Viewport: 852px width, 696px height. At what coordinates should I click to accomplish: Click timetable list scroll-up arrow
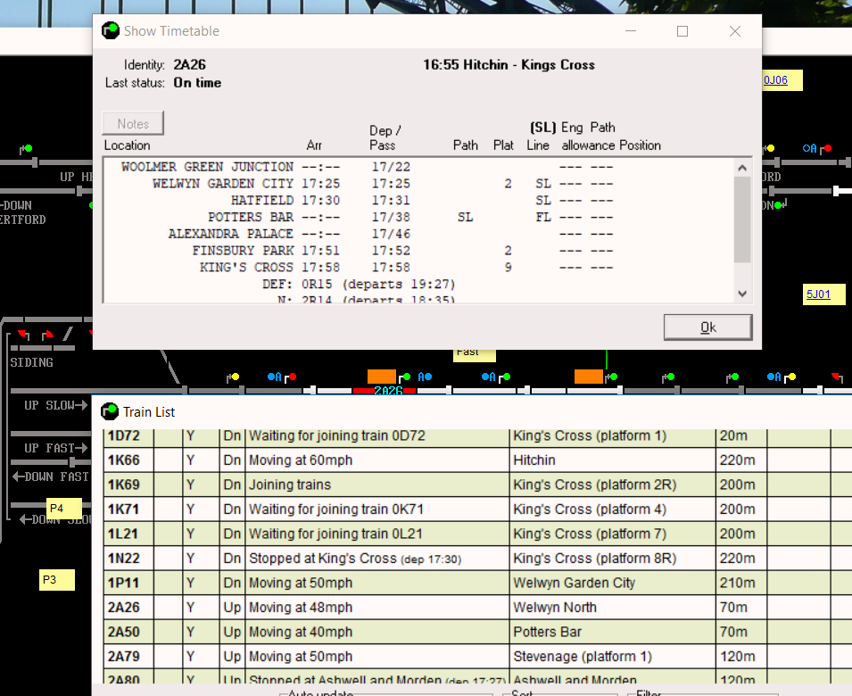click(742, 168)
